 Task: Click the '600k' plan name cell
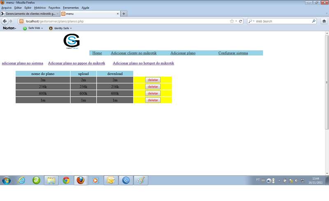pos(43,93)
